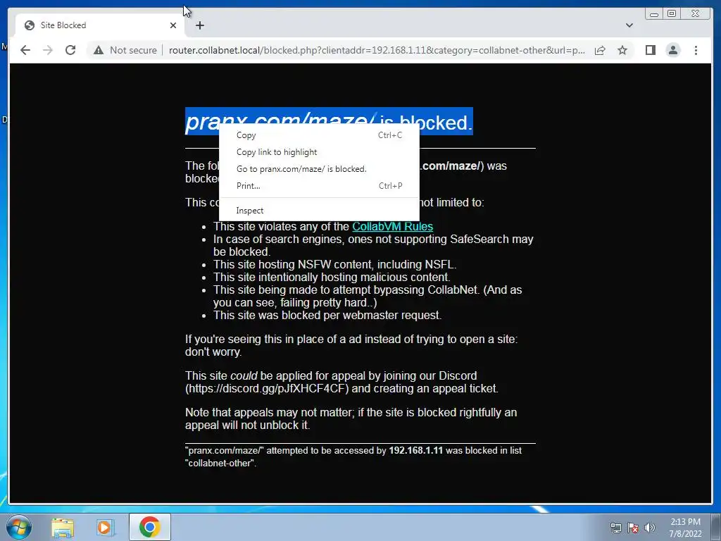Launch Windows Media Player from taskbar
This screenshot has width=721, height=541.
[x=104, y=527]
